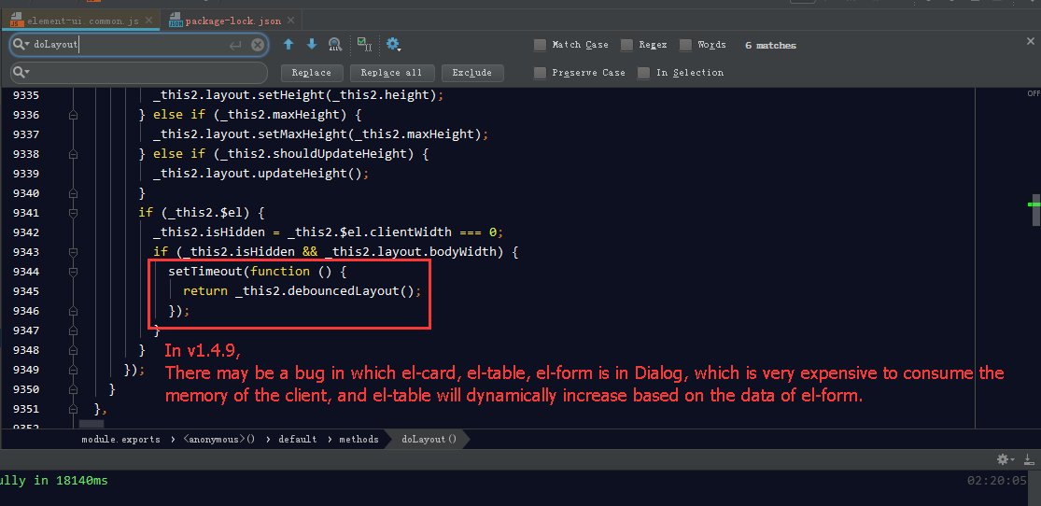Click line number 9341 in gutter
Screen dimensions: 1041x506
point(26,213)
